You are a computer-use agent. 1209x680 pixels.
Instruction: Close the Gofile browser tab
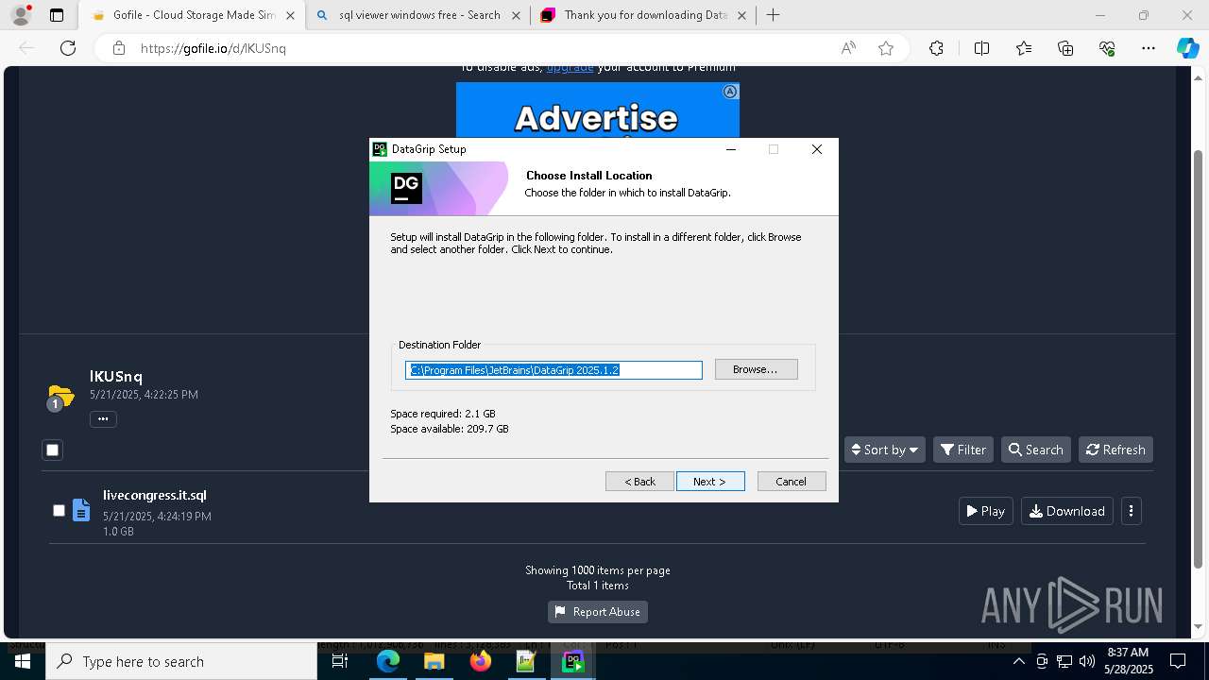click(x=290, y=15)
